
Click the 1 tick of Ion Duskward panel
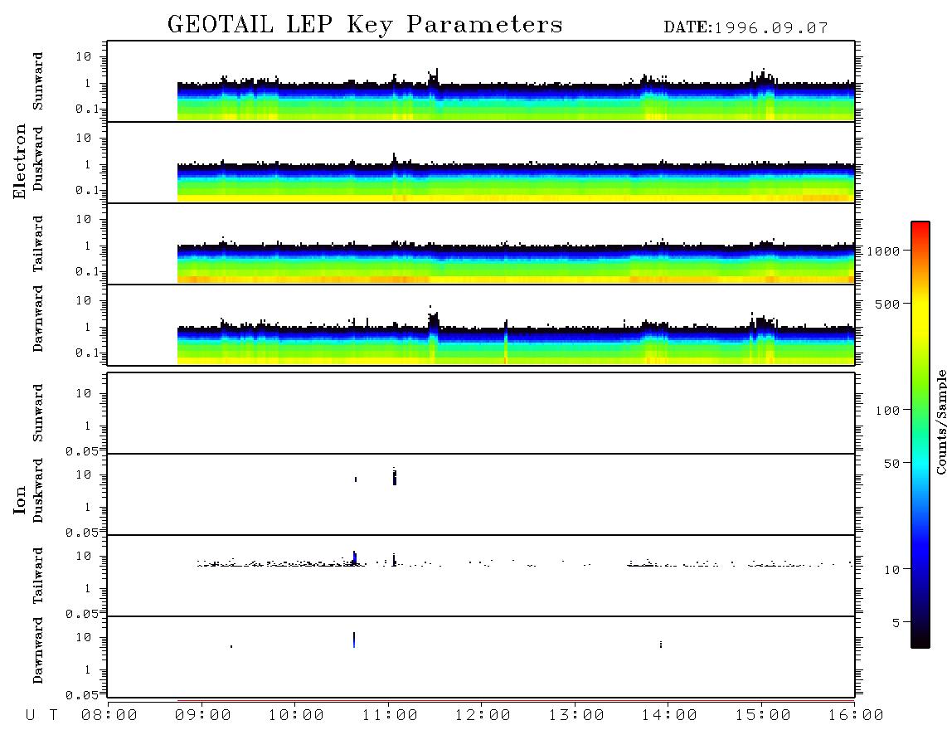tap(88, 508)
